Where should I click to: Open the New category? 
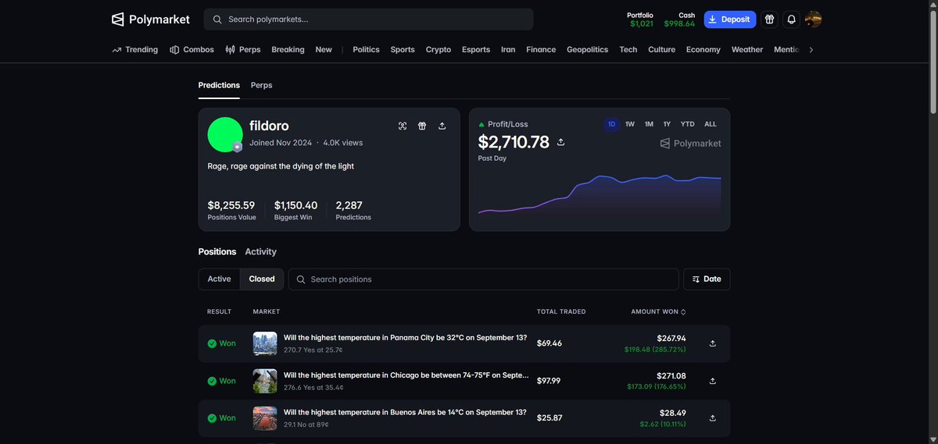pos(324,49)
